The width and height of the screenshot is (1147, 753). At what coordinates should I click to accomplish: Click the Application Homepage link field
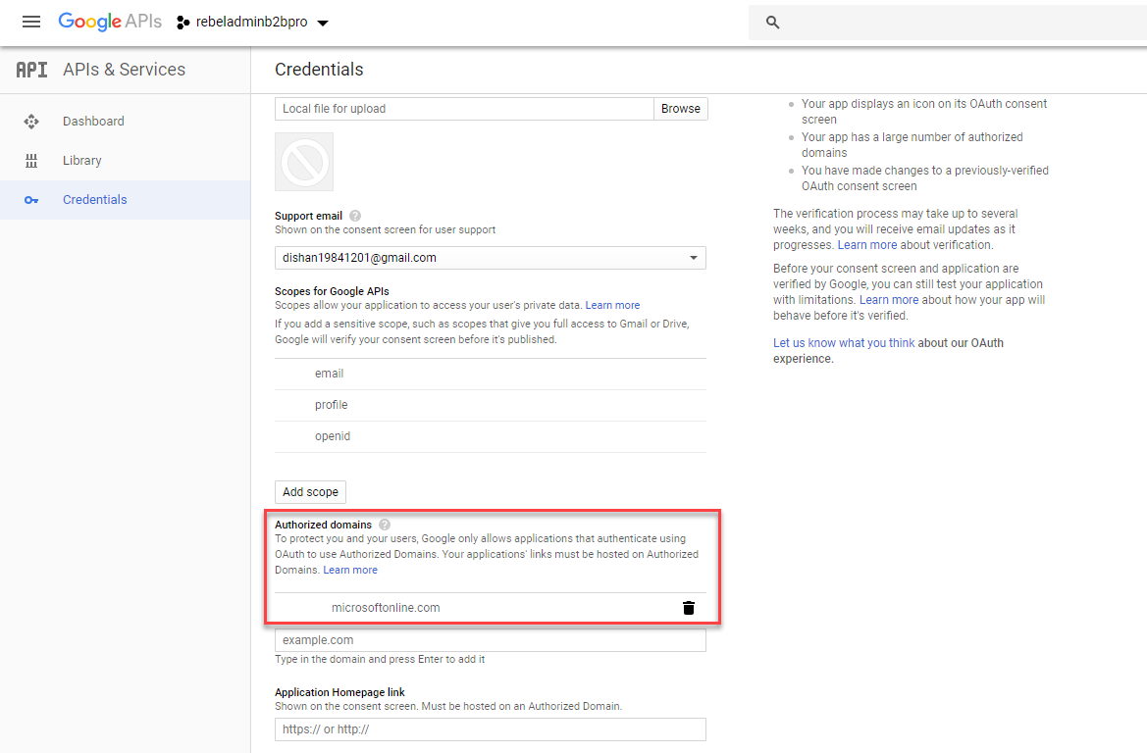pos(491,729)
